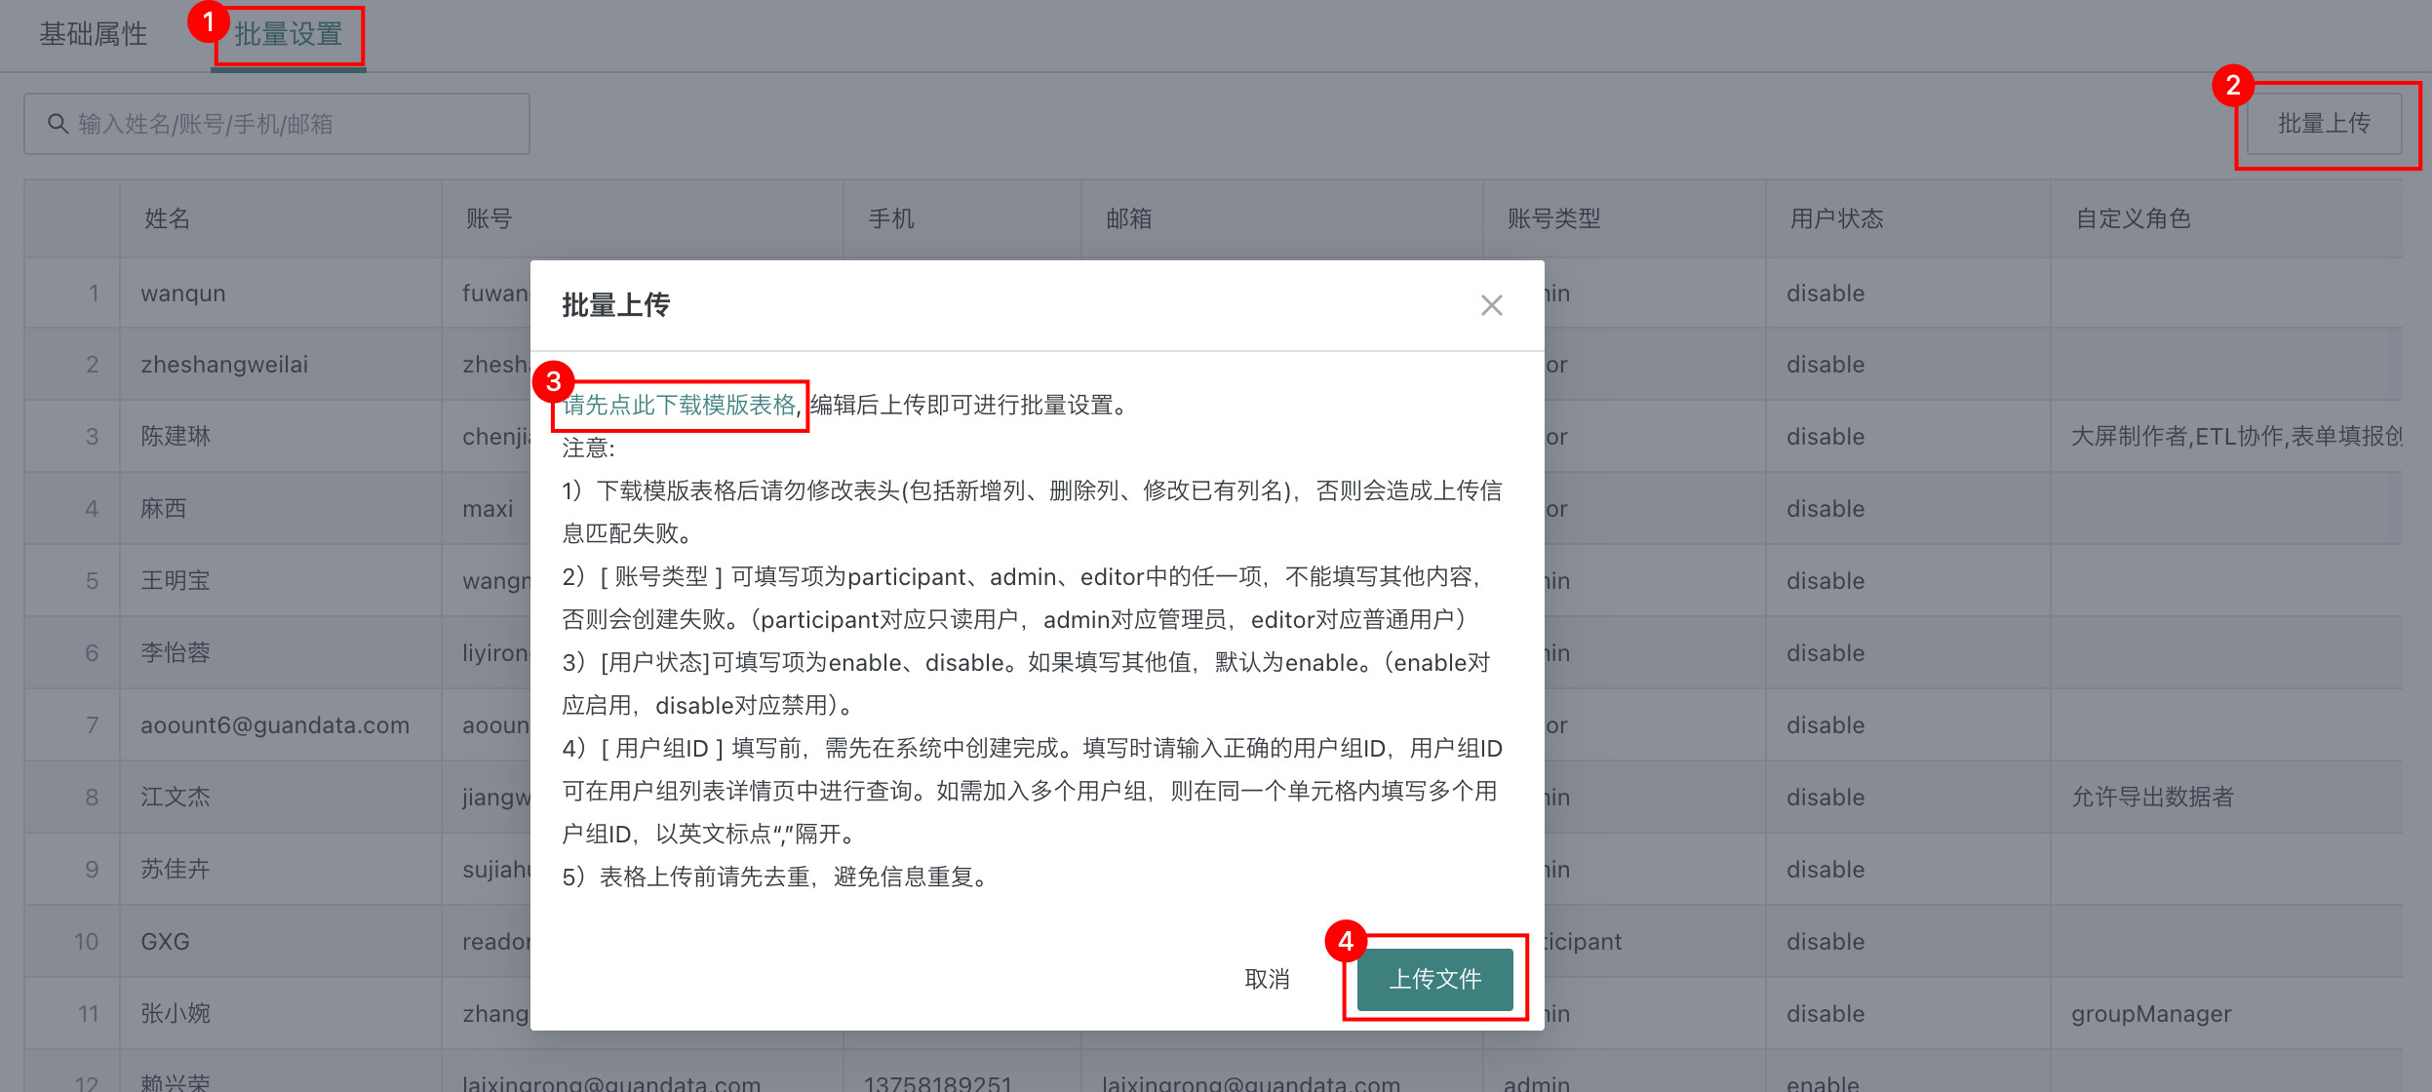This screenshot has width=2432, height=1092.
Task: Close the 批量上传 dialog with X icon
Action: point(1491,305)
